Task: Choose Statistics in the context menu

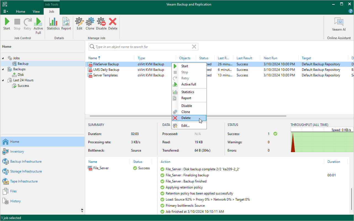Action: [x=189, y=92]
